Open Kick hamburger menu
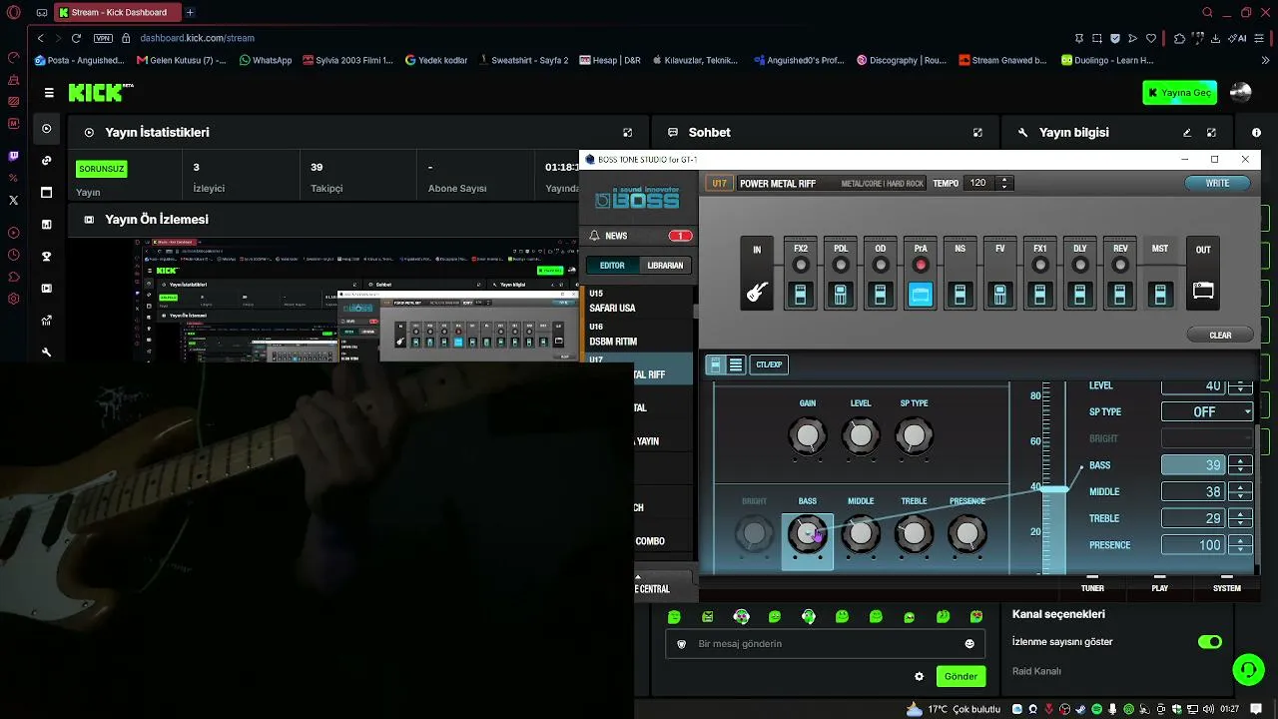This screenshot has height=719, width=1278. [49, 93]
